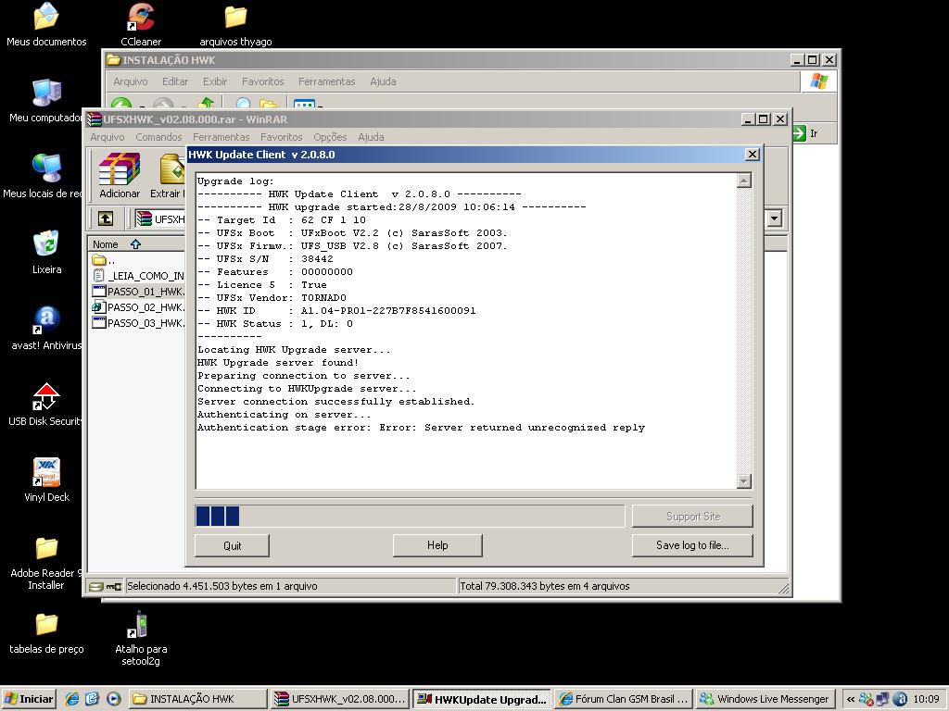The image size is (949, 711).
Task: Click the network connection tray icon
Action: pos(883,699)
